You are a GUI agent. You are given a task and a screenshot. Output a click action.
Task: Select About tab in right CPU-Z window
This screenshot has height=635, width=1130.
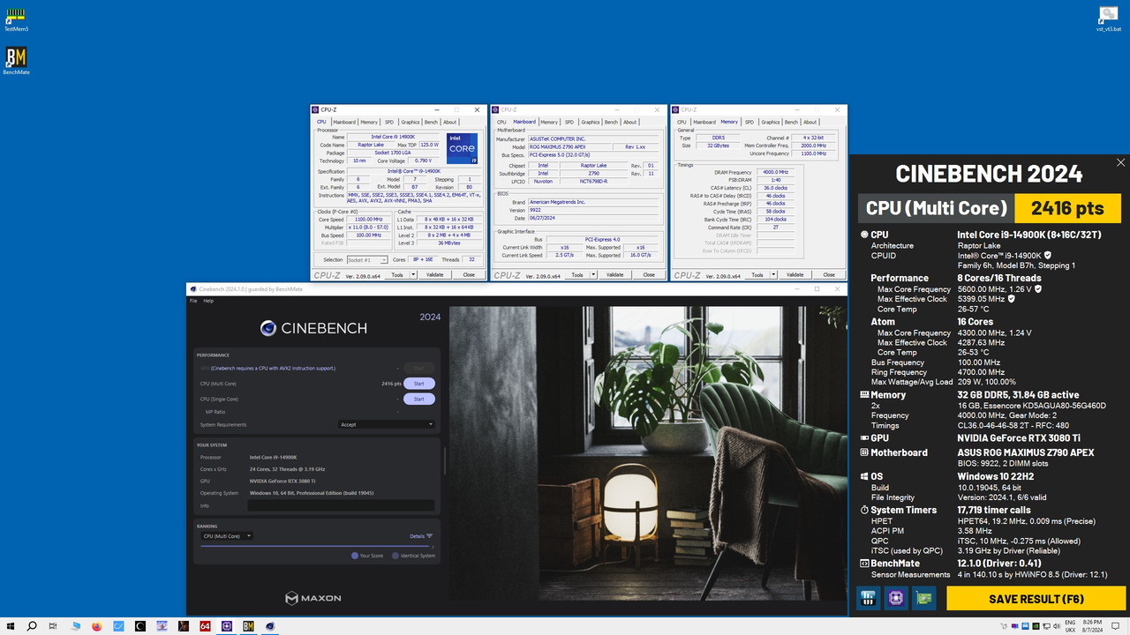coord(810,122)
